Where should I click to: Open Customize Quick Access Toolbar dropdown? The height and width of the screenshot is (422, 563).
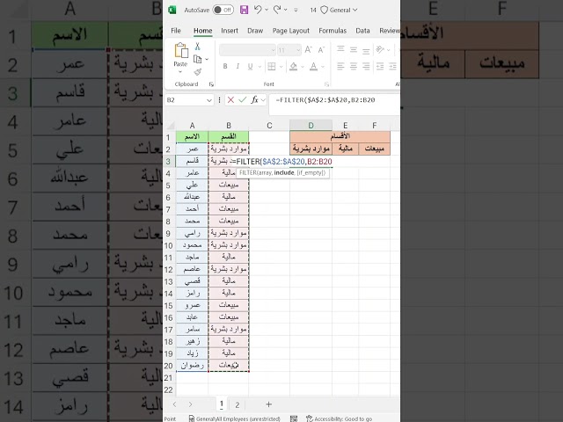pyautogui.click(x=296, y=10)
